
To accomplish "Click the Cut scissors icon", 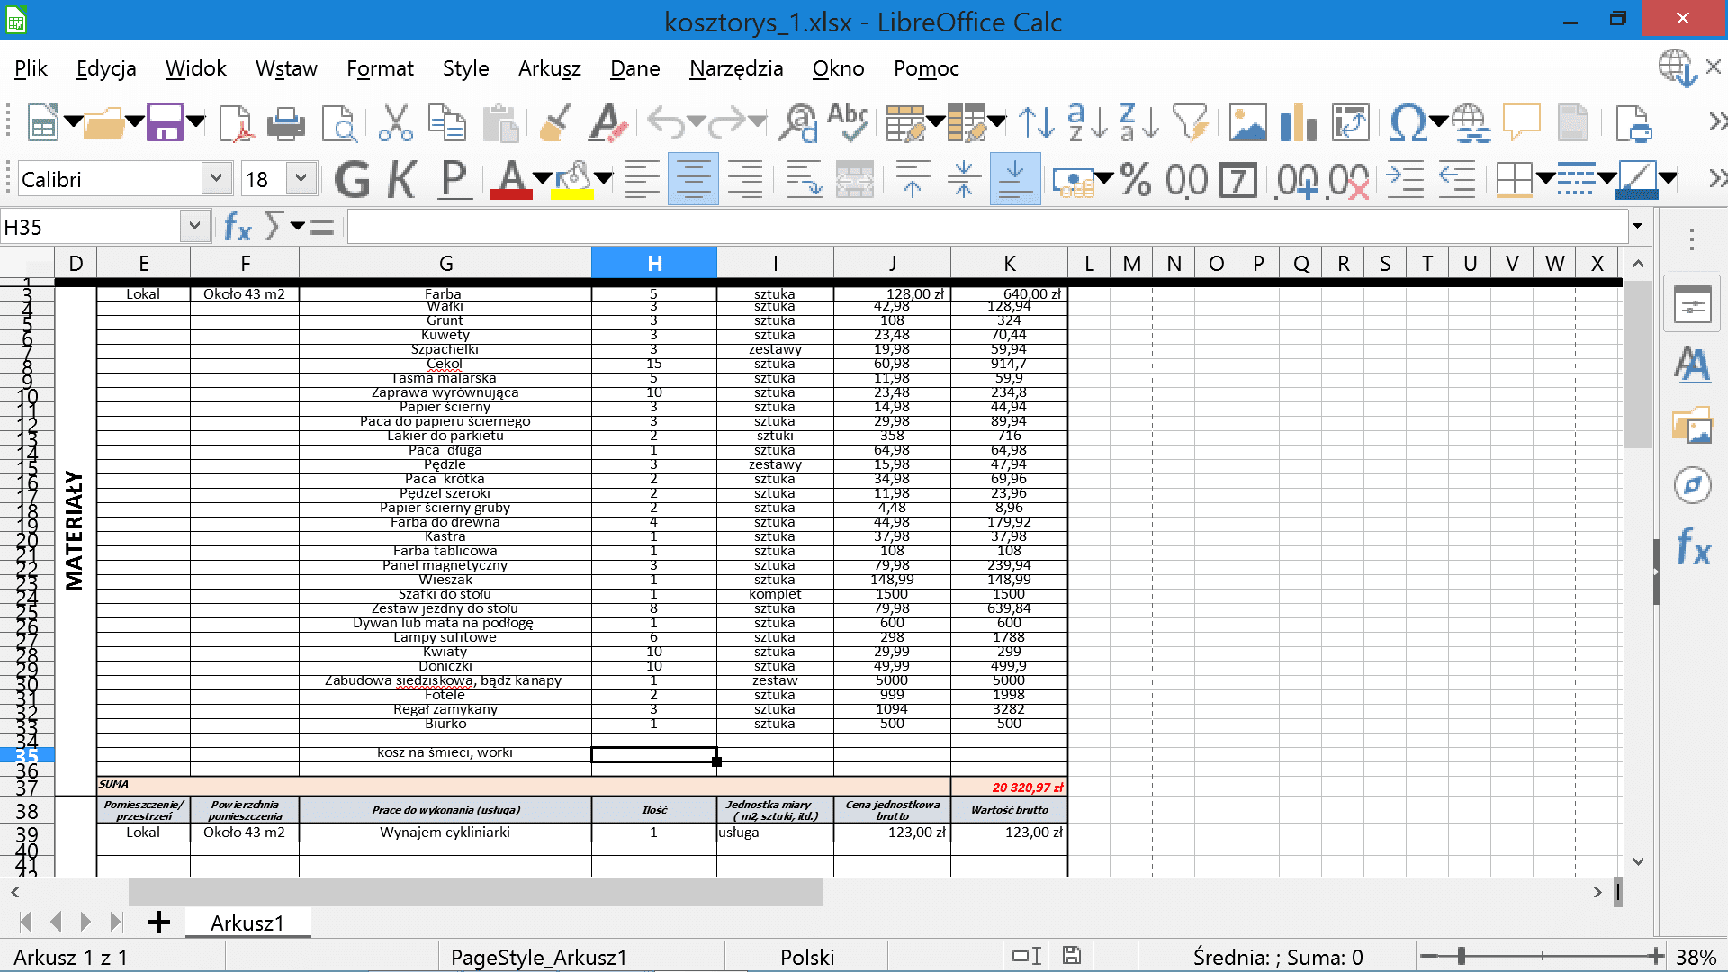I will [395, 122].
